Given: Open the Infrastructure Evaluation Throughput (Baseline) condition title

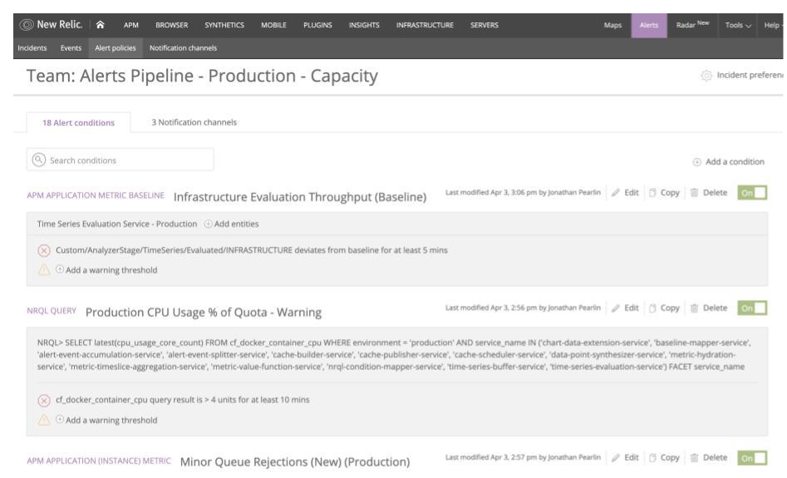Looking at the screenshot, I should (x=300, y=197).
